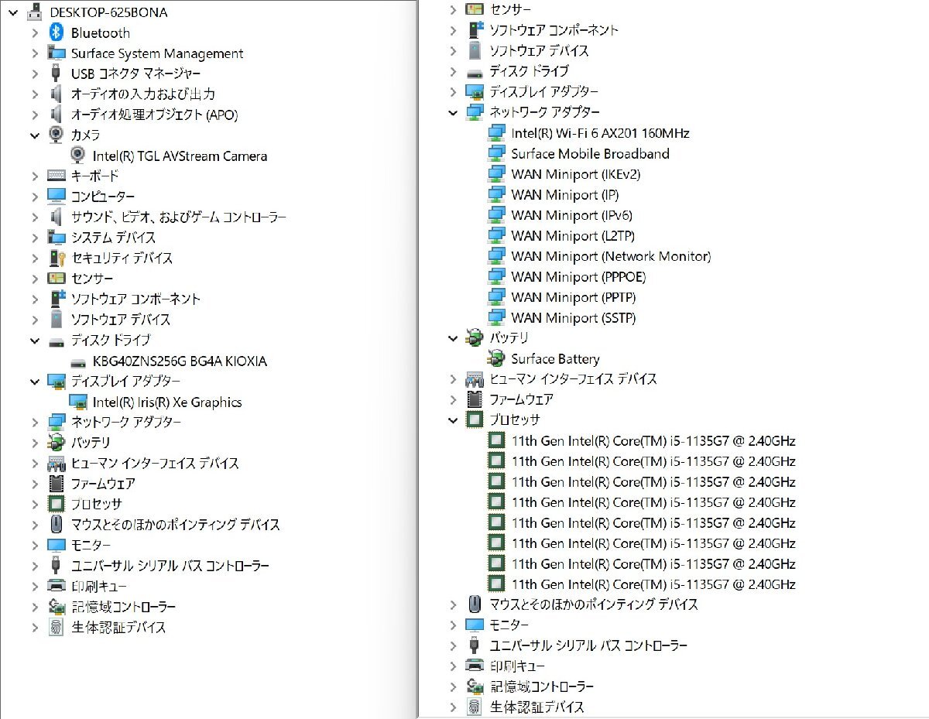Select the "DESKTOP-625BONA" label
Image resolution: width=929 pixels, height=719 pixels.
[x=108, y=12]
